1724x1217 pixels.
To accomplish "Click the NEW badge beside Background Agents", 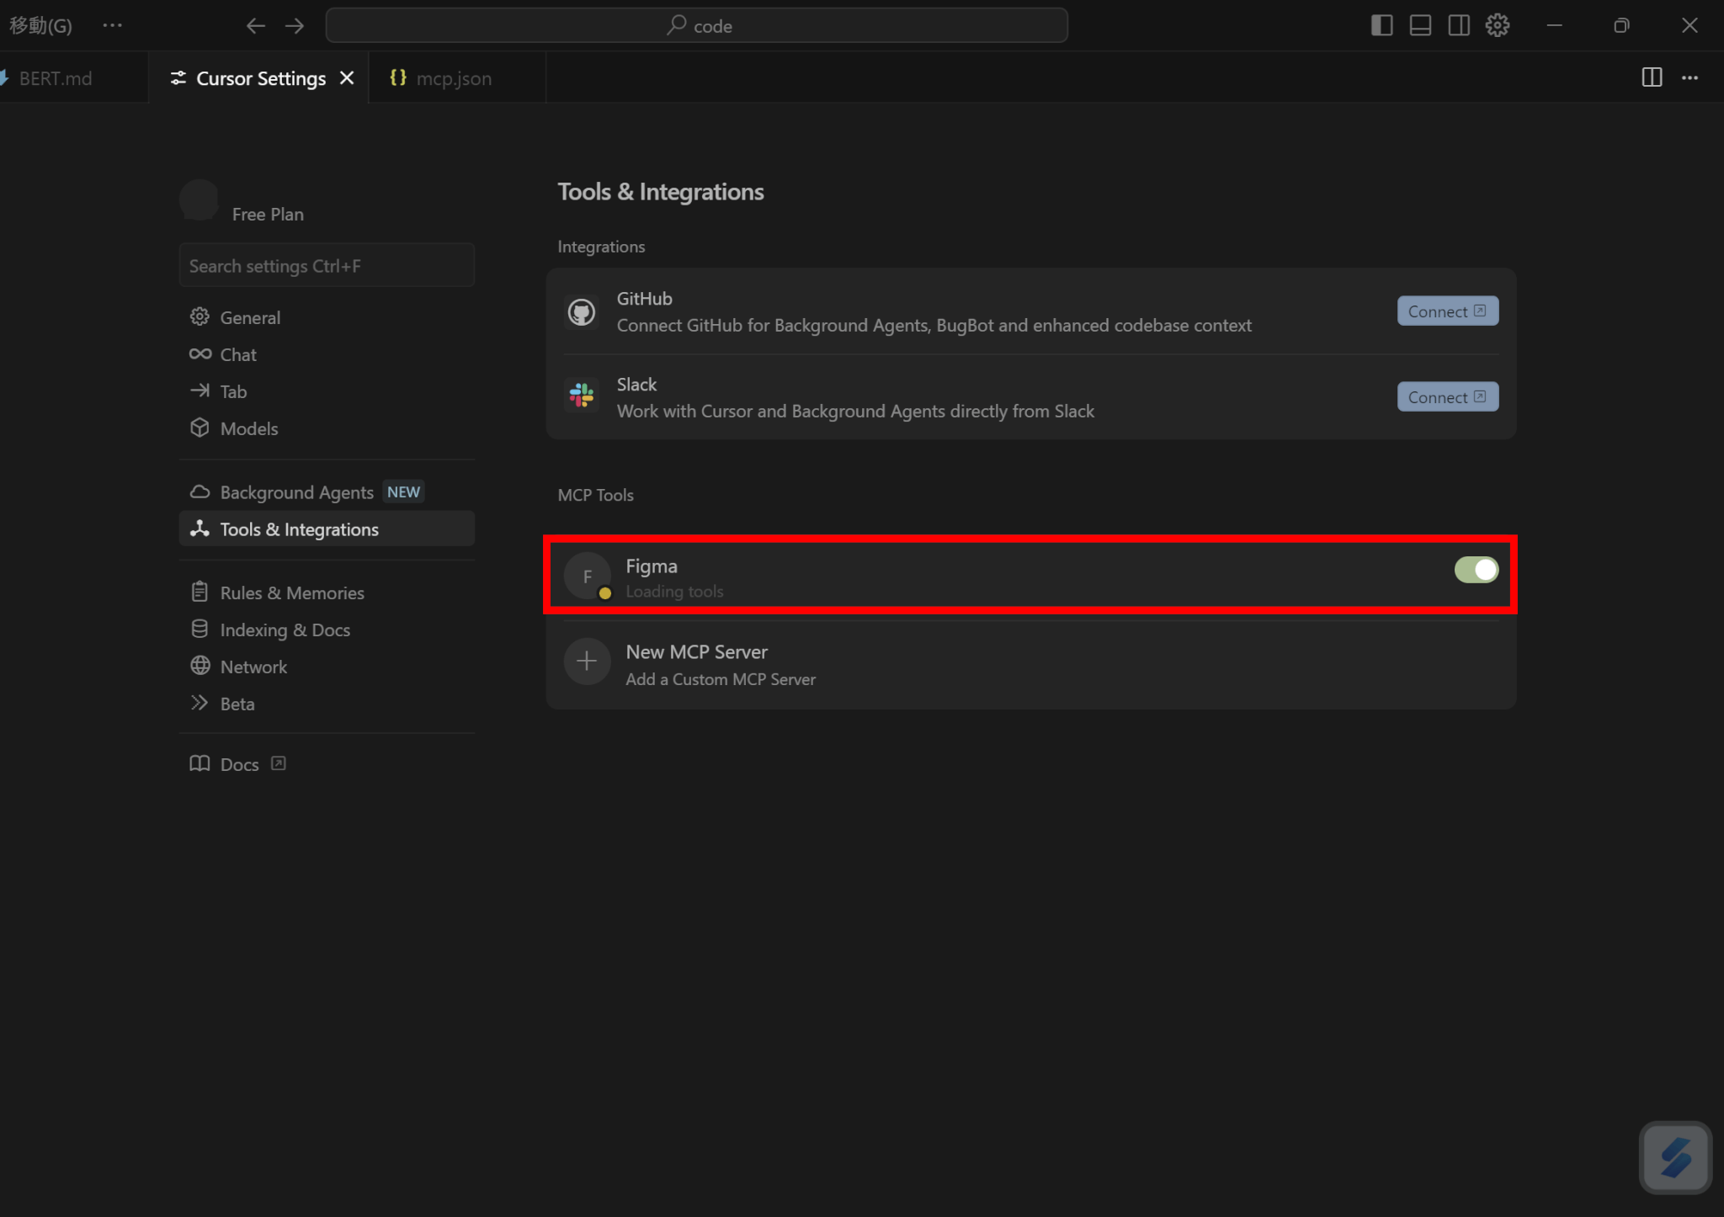I will 403,492.
